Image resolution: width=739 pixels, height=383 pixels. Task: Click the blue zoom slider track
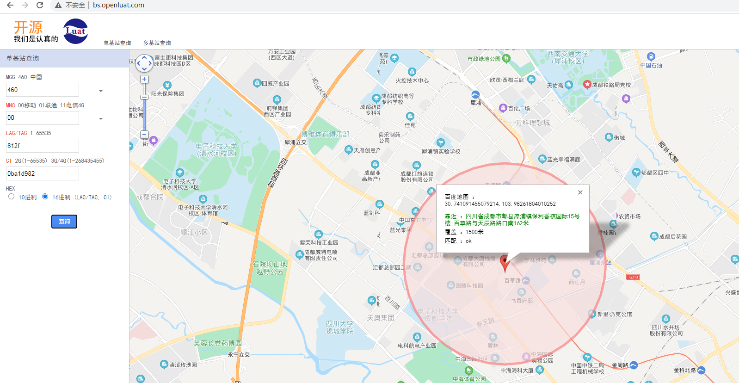pos(144,116)
